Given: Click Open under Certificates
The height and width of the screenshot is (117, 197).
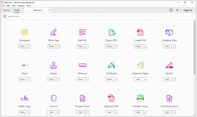Looking at the screenshot, I should 110,79.
